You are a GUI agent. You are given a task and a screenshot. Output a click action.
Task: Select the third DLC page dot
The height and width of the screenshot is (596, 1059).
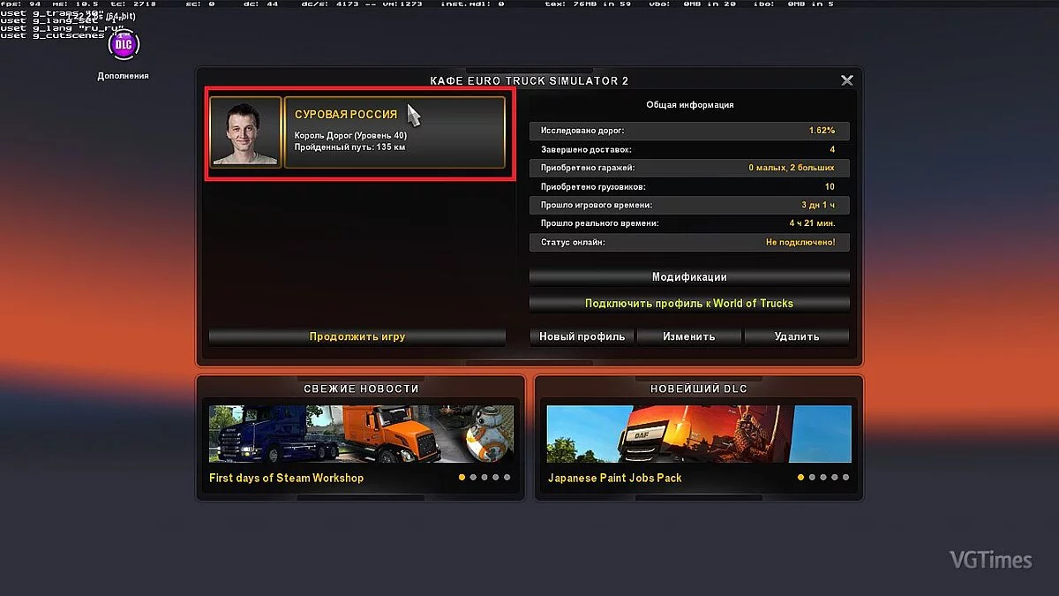[x=823, y=478]
